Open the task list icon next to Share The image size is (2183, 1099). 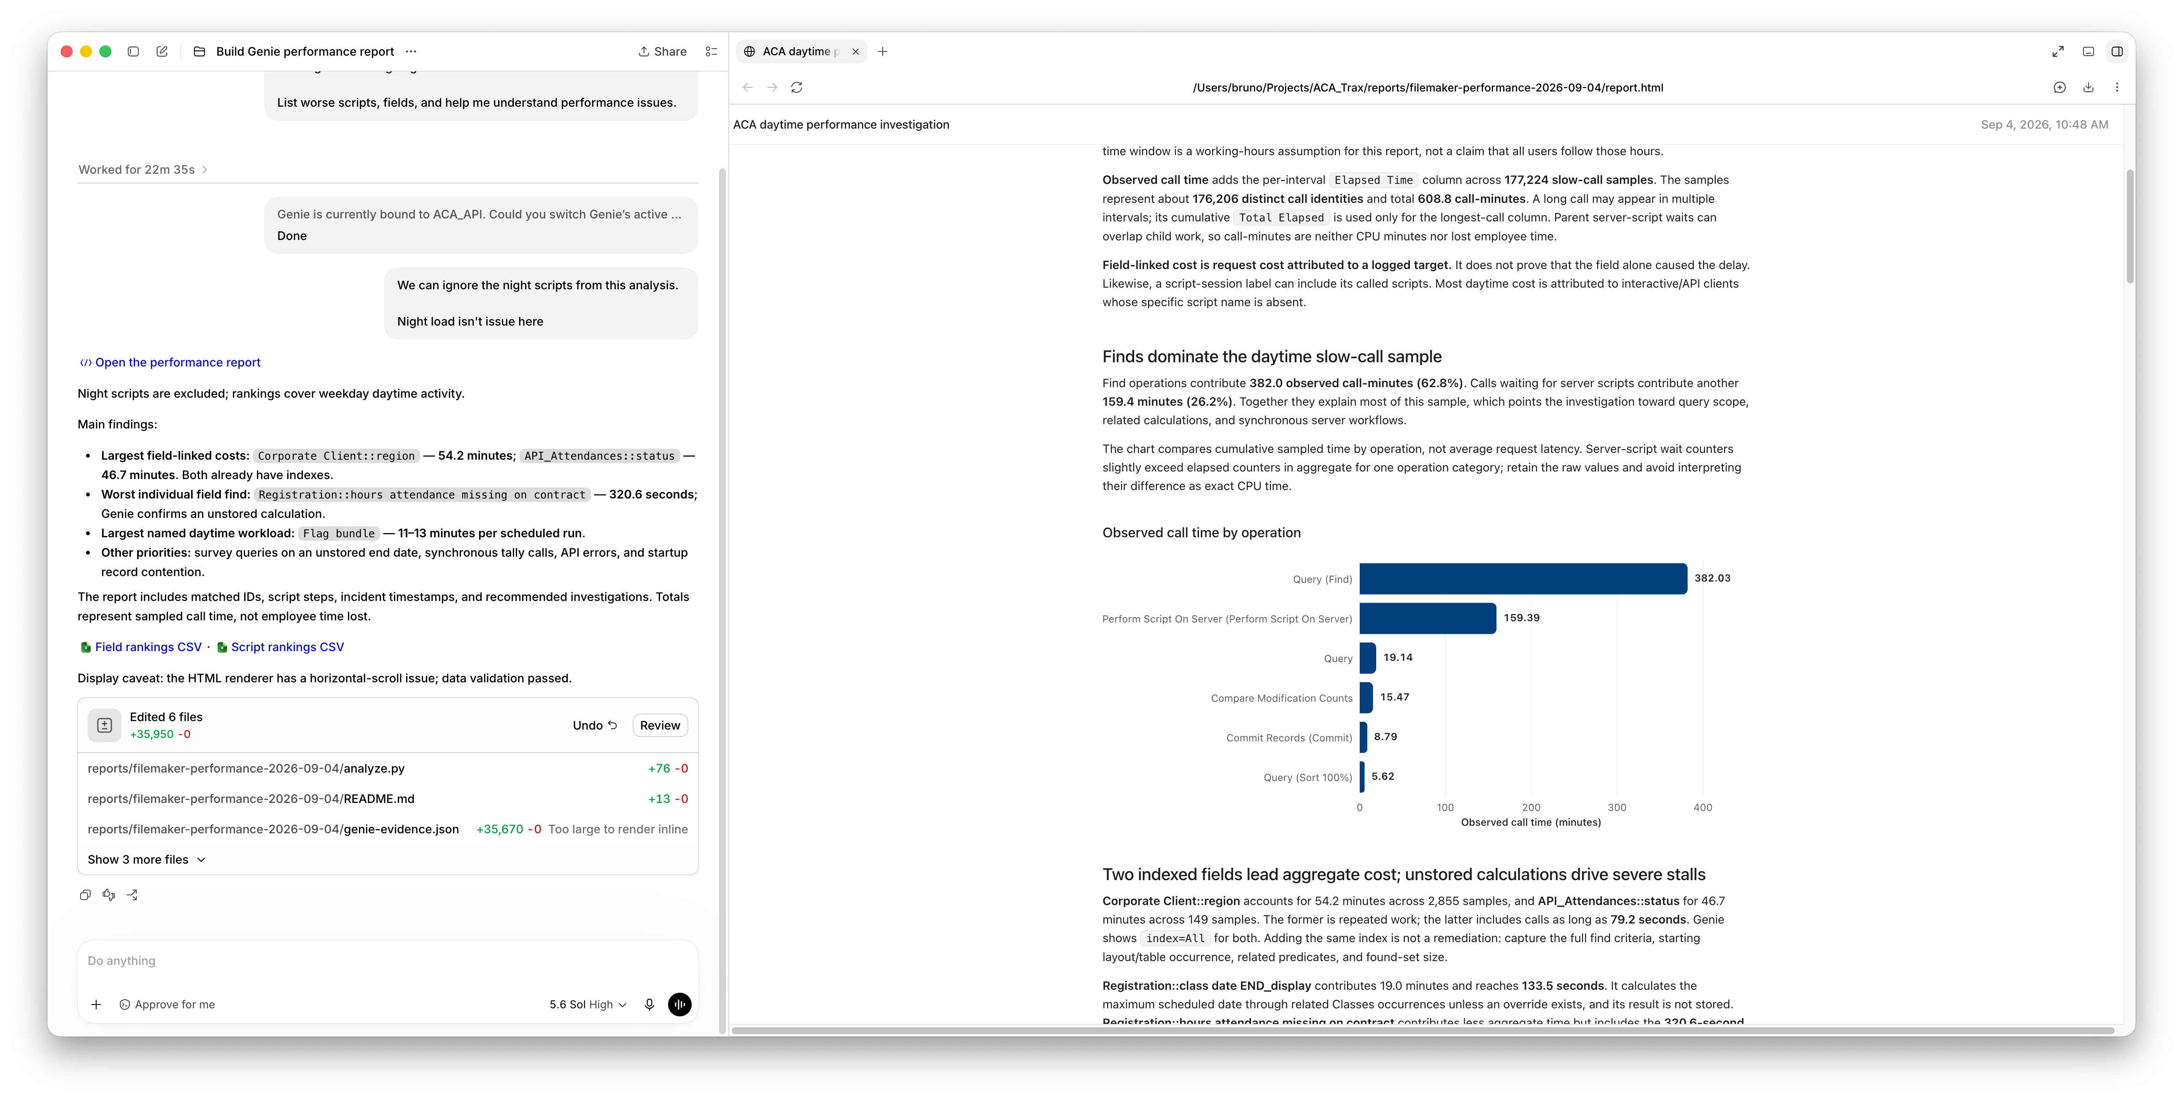click(x=711, y=52)
